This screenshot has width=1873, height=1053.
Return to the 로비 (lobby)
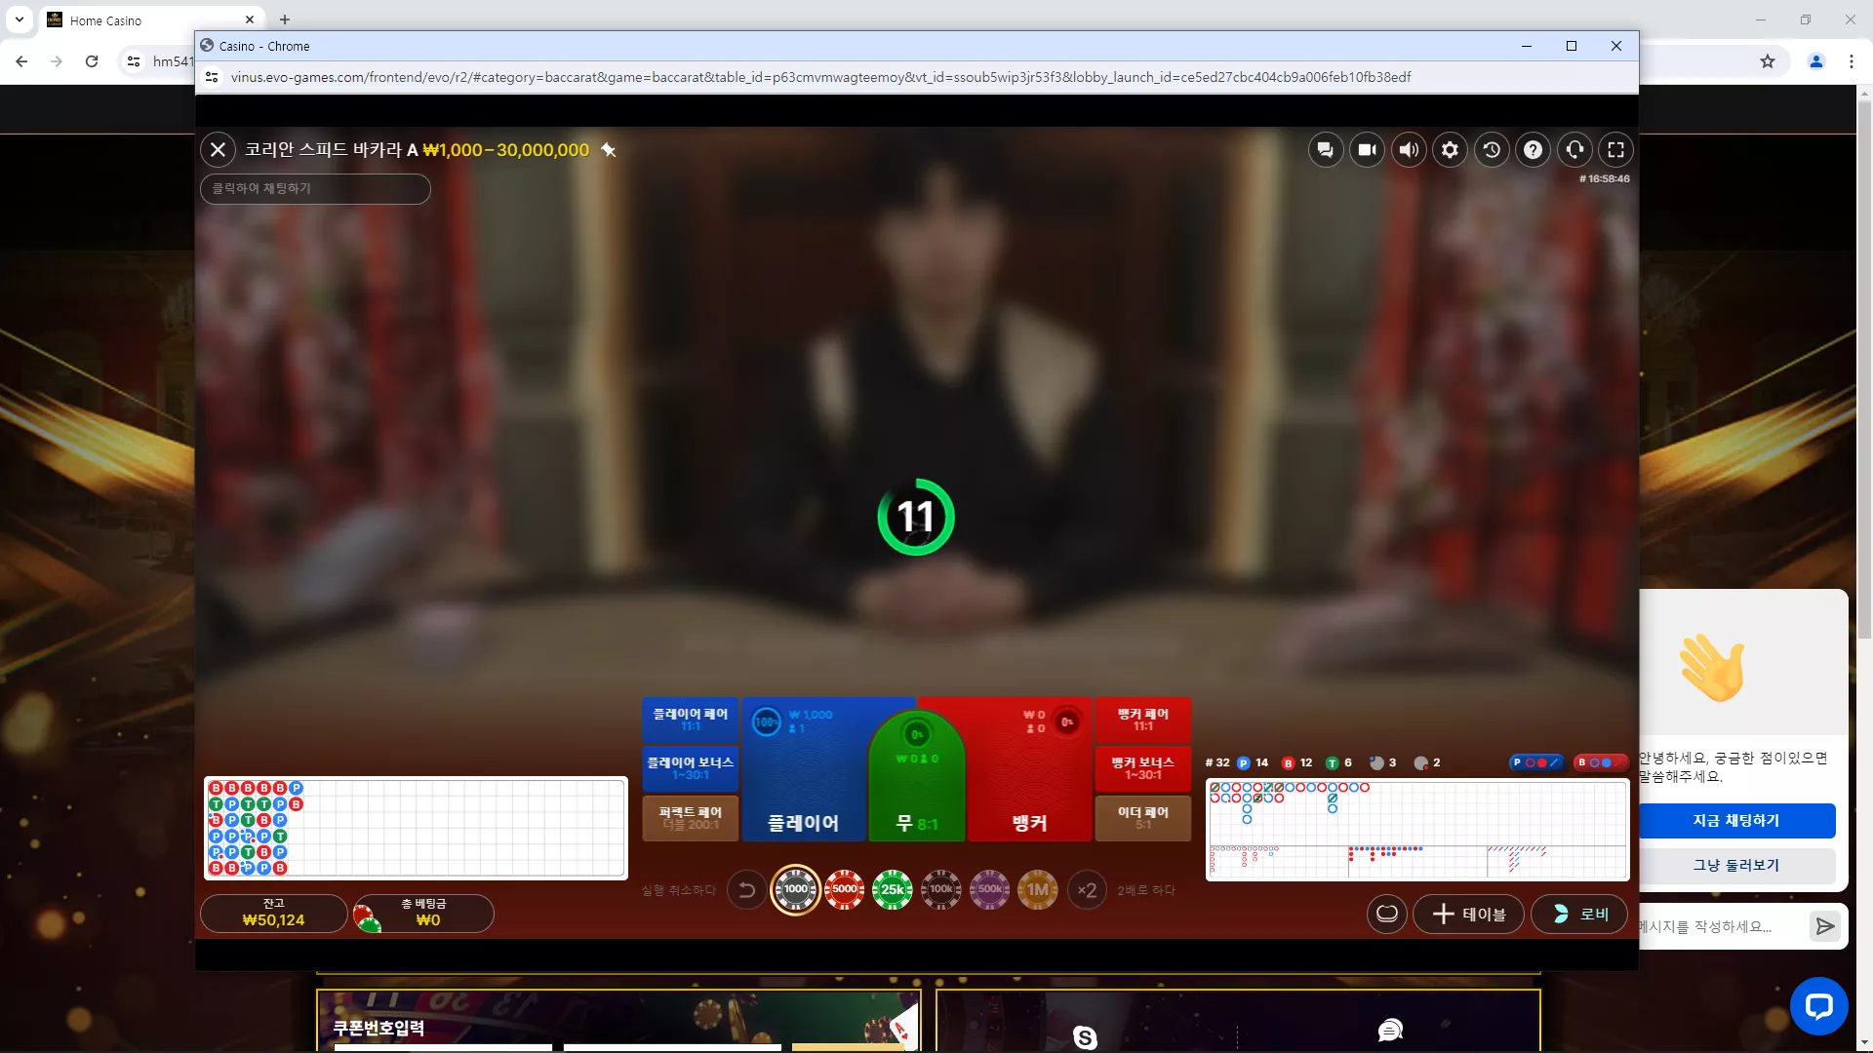[x=1579, y=915]
